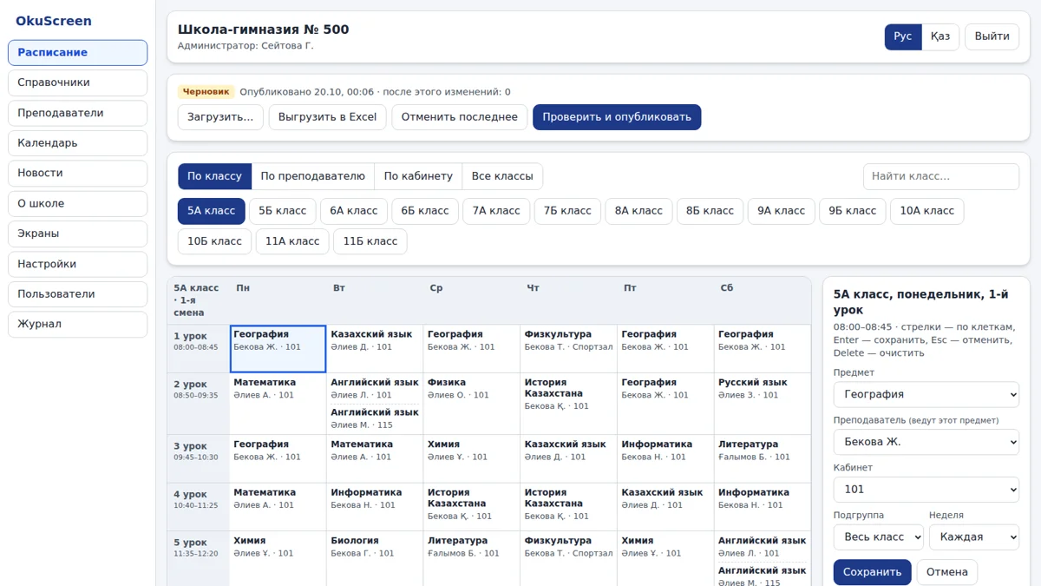1041x586 pixels.
Task: Click the Выйти logout button
Action: click(992, 36)
